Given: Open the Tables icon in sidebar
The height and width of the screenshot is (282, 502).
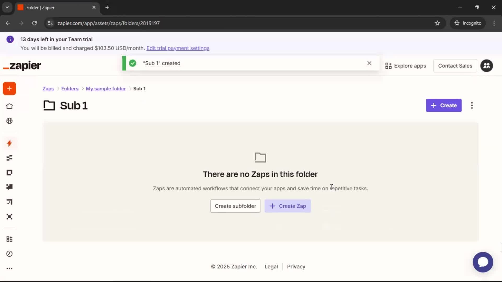Looking at the screenshot, I should [x=9, y=158].
